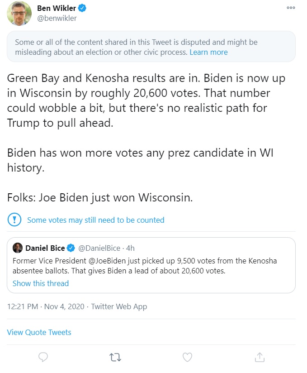Viewport: 307px width, 373px height.
Task: Open the three-dot more options menu
Action: click(x=291, y=9)
